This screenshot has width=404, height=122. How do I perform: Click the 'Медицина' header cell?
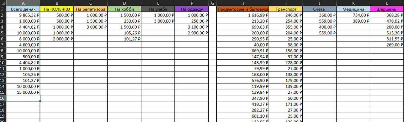353,9
